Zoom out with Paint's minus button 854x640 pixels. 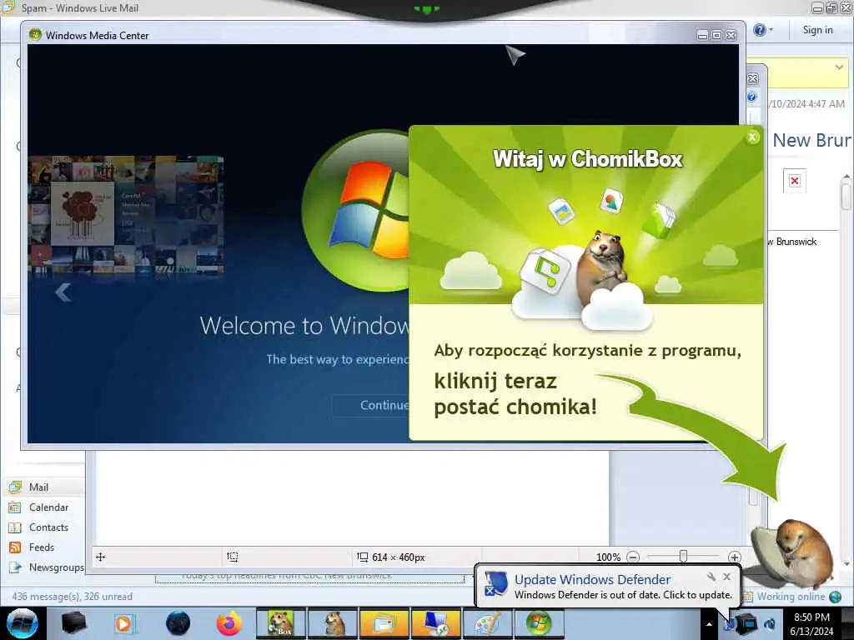pos(633,557)
